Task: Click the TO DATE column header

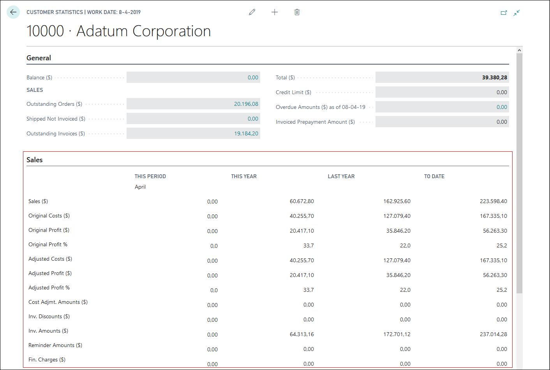Action: pyautogui.click(x=434, y=176)
